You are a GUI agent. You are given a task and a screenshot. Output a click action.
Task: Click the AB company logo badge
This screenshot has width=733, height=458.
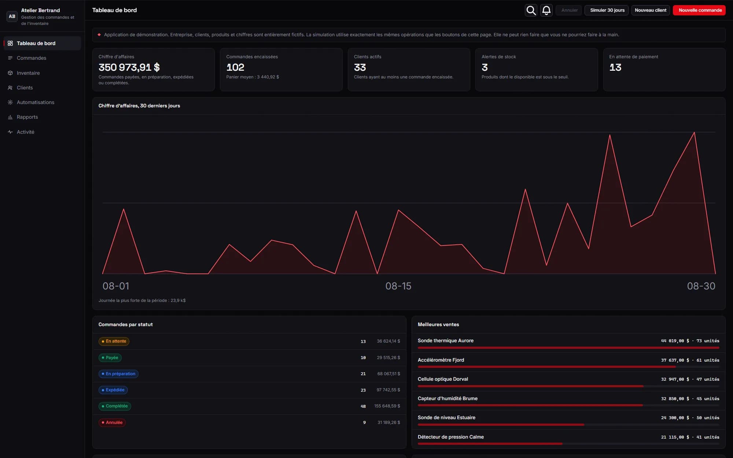(x=12, y=16)
